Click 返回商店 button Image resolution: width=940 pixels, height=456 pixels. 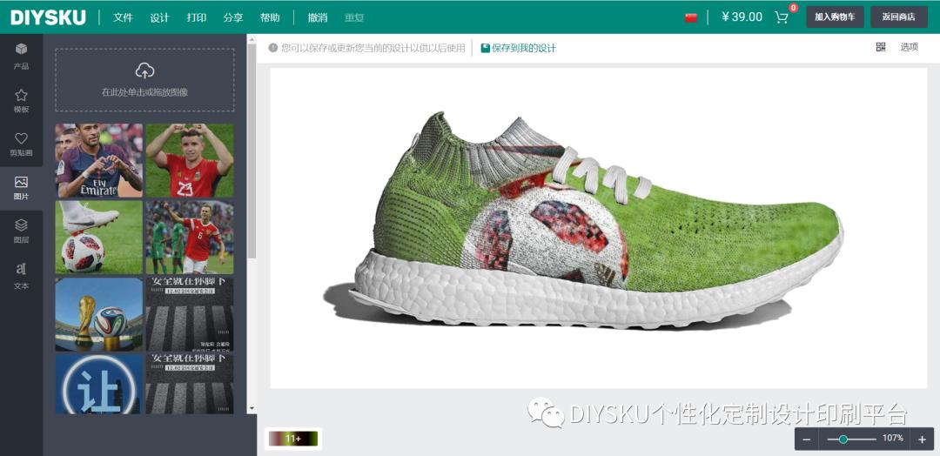tap(898, 17)
